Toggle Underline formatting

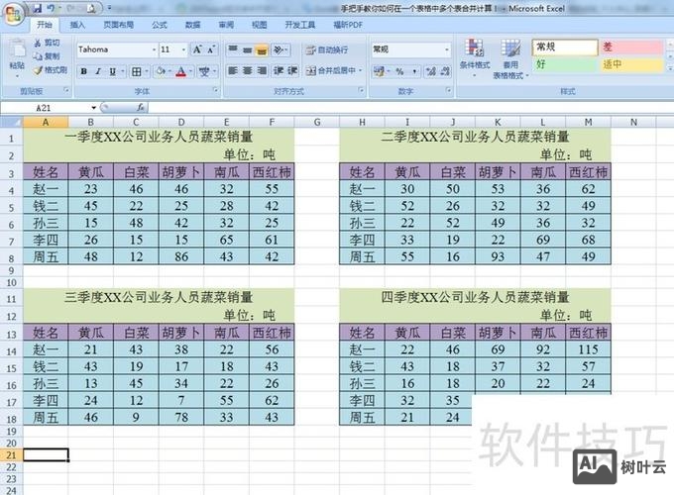[x=112, y=71]
